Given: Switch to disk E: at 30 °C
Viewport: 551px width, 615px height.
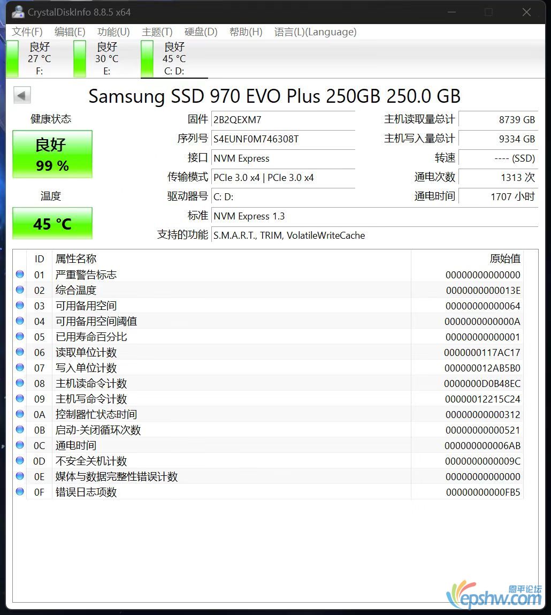Looking at the screenshot, I should 107,58.
